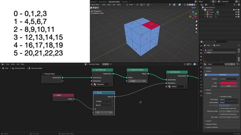This screenshot has width=241, height=135.
Task: Toggle viewport overlays button
Action: tap(180, 5)
